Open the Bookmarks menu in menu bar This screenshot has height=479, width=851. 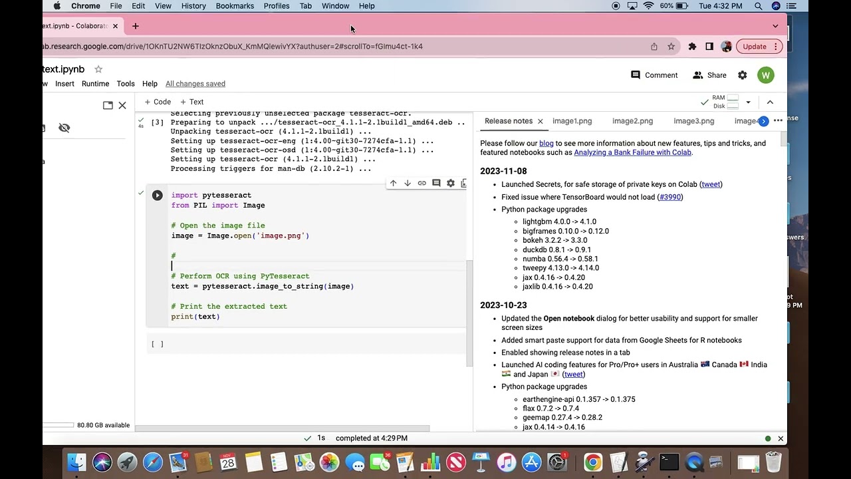coord(235,6)
